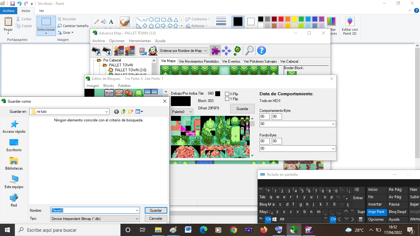Open Este equipo location in save dialog
The image size is (420, 236).
pos(14,182)
